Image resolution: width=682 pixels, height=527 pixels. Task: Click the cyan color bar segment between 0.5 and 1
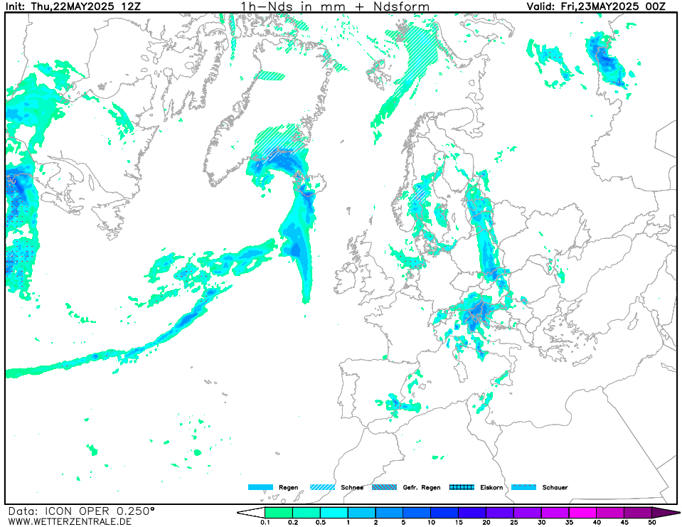[x=334, y=513]
